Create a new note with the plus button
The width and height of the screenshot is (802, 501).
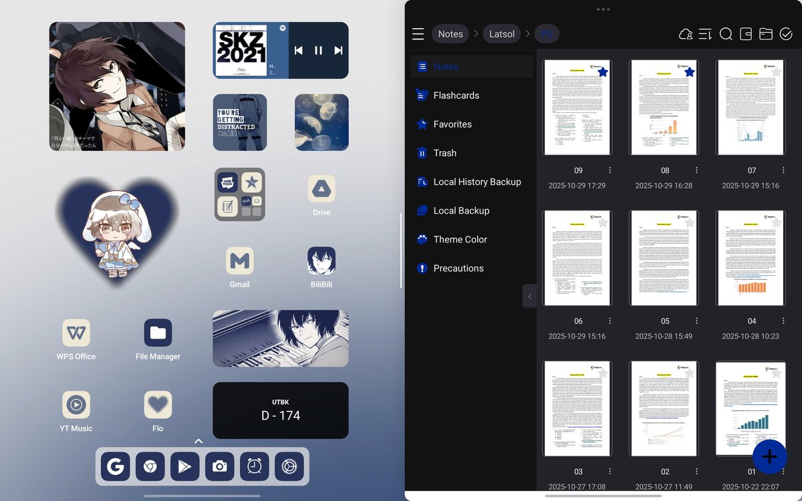[x=769, y=457]
